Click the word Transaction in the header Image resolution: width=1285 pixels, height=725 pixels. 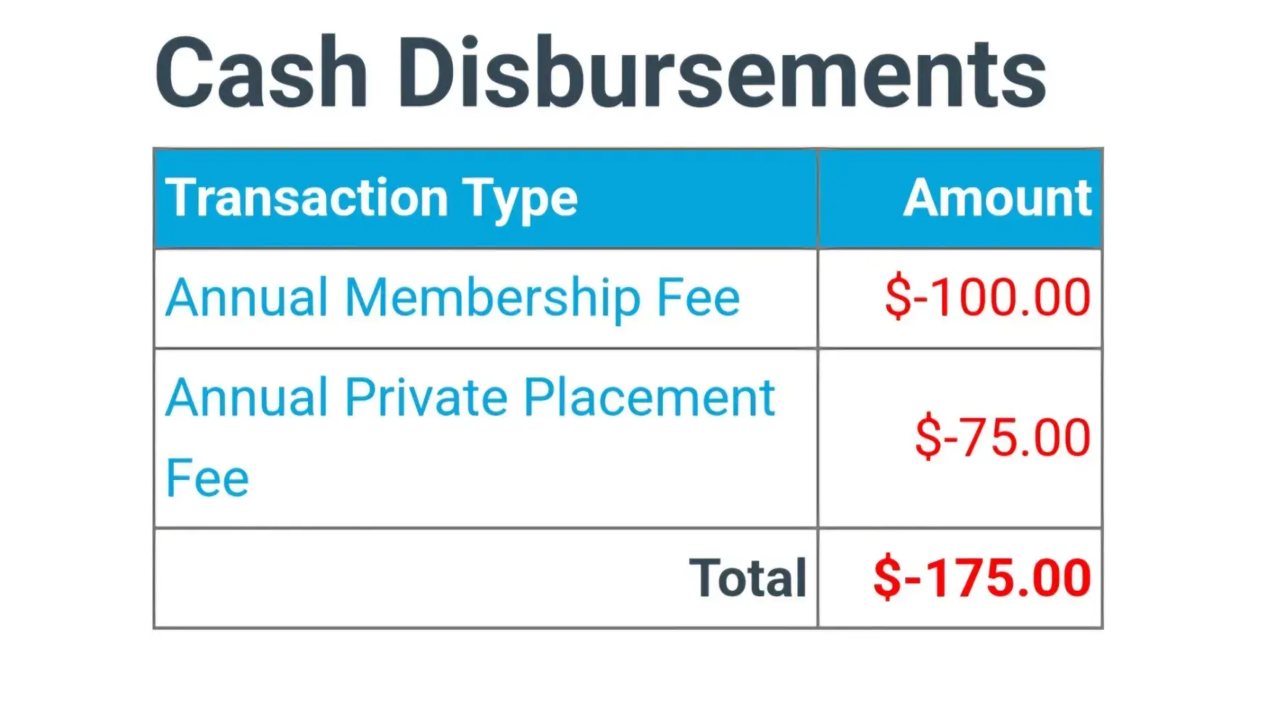[x=307, y=198]
